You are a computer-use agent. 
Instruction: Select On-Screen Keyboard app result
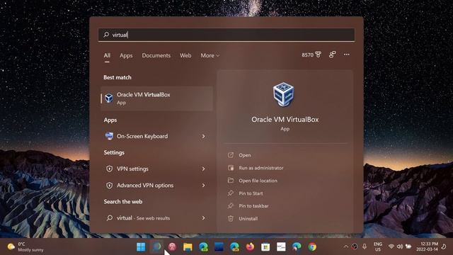pos(156,136)
